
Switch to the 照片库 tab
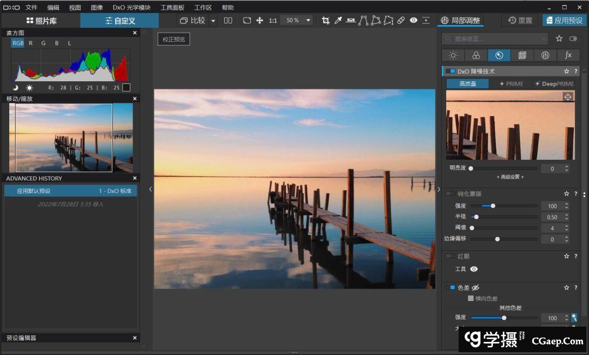point(41,21)
